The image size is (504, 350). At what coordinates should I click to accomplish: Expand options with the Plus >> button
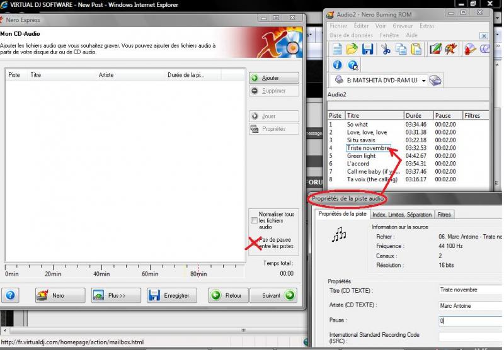[115, 295]
